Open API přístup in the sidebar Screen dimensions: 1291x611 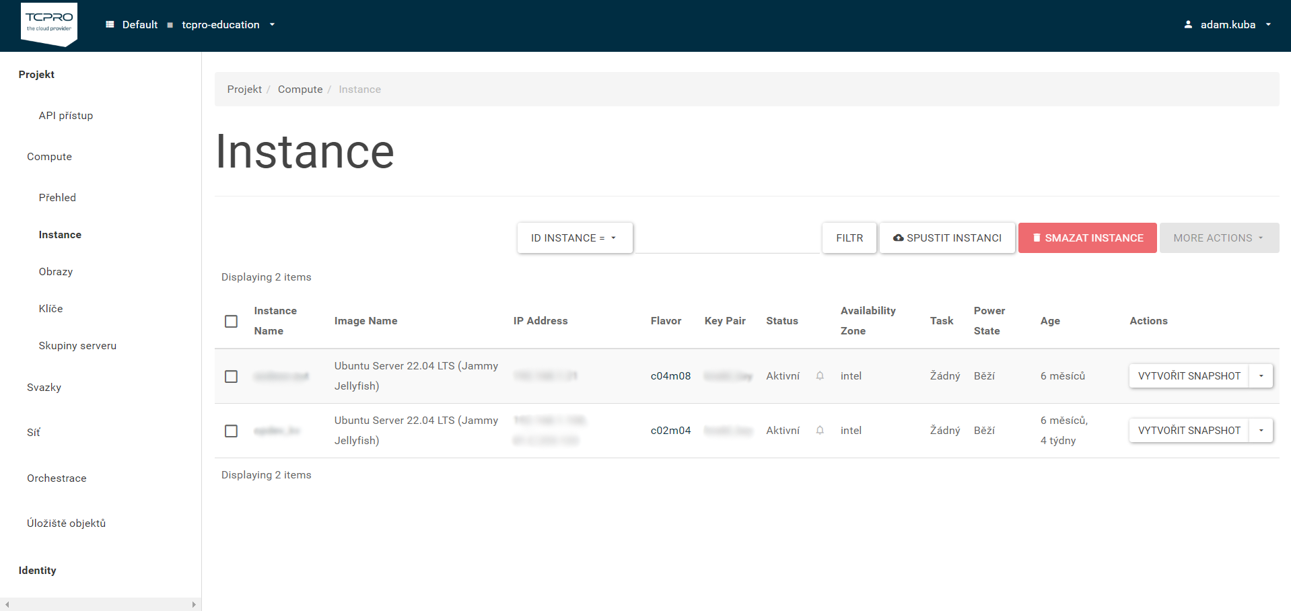click(x=66, y=115)
